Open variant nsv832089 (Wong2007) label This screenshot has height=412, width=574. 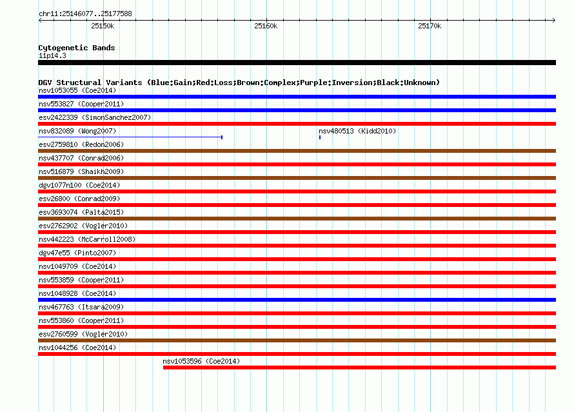pos(77,131)
